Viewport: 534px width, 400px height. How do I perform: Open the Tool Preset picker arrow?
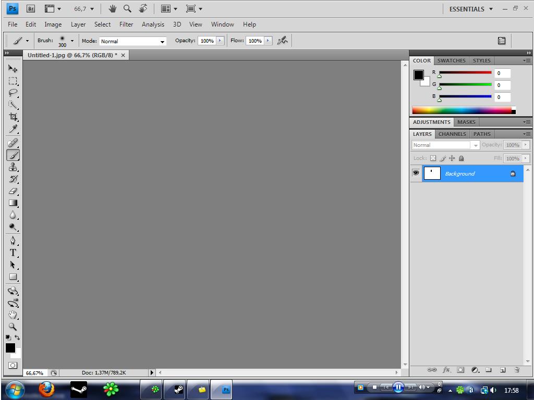27,41
